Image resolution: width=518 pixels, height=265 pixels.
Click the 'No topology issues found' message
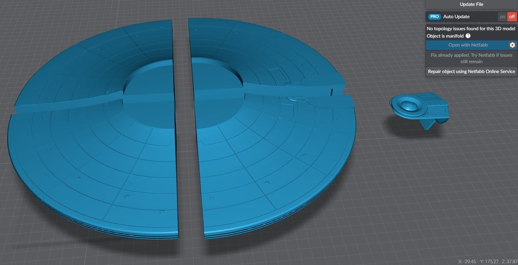pyautogui.click(x=471, y=28)
